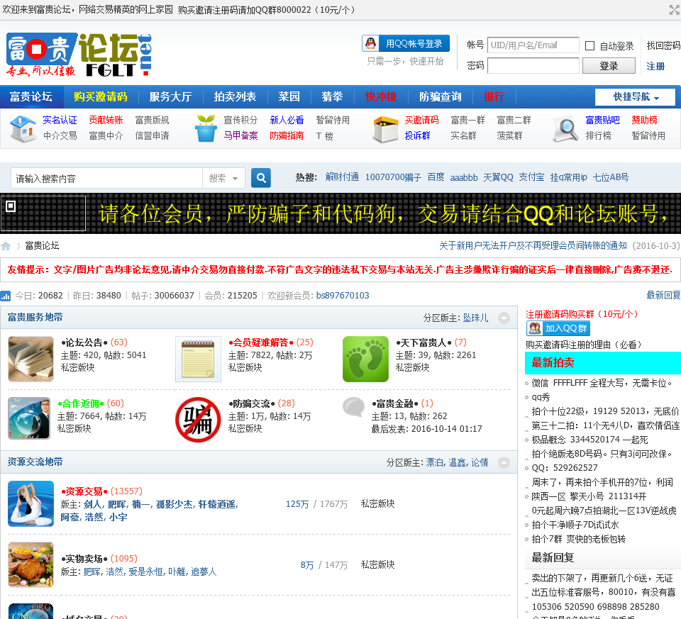The height and width of the screenshot is (619, 681).
Task: Open the 投诉群 link
Action: [417, 136]
